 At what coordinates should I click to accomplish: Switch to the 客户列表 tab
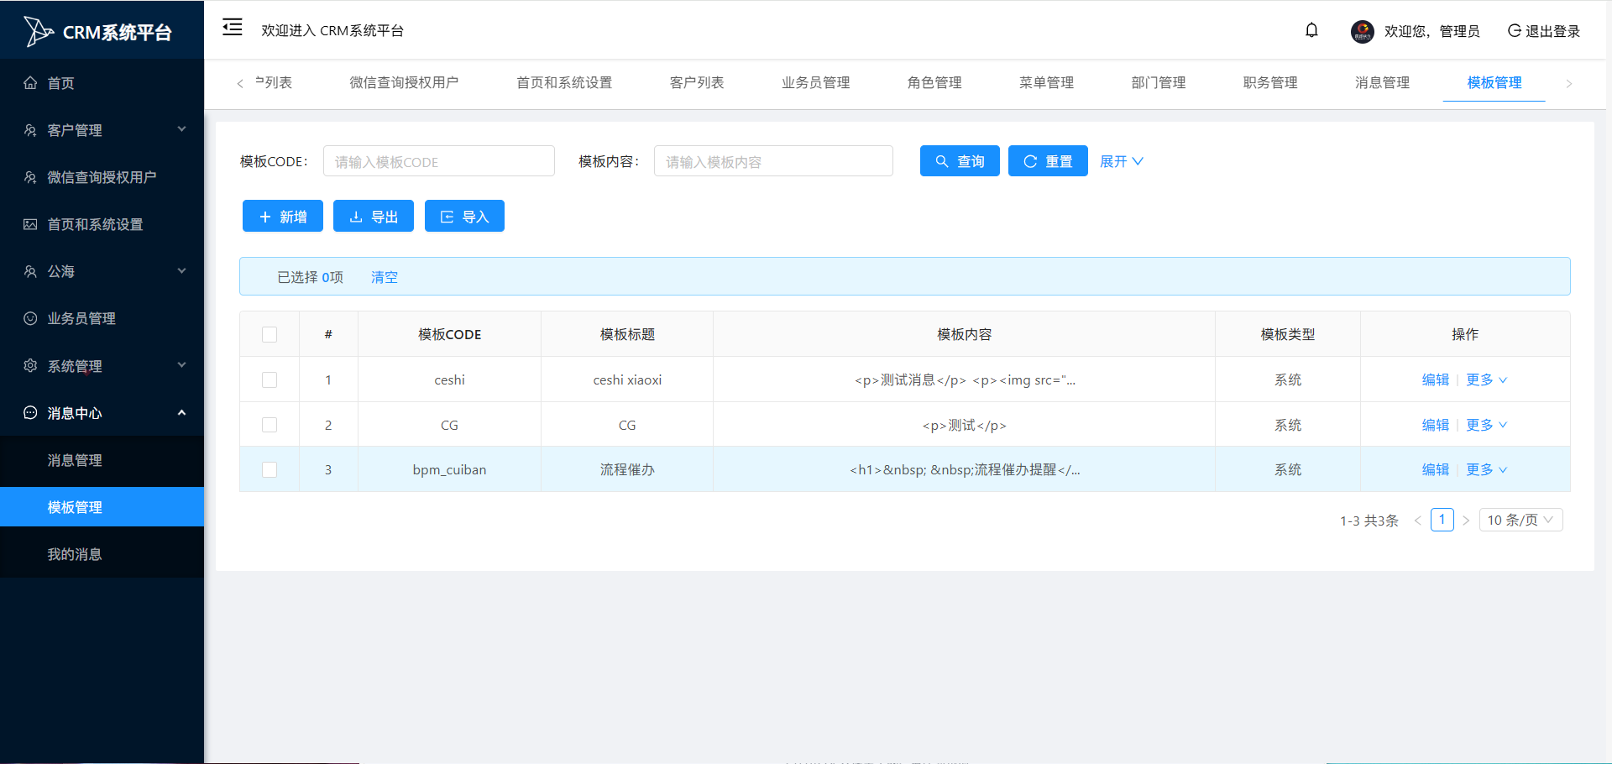[697, 82]
